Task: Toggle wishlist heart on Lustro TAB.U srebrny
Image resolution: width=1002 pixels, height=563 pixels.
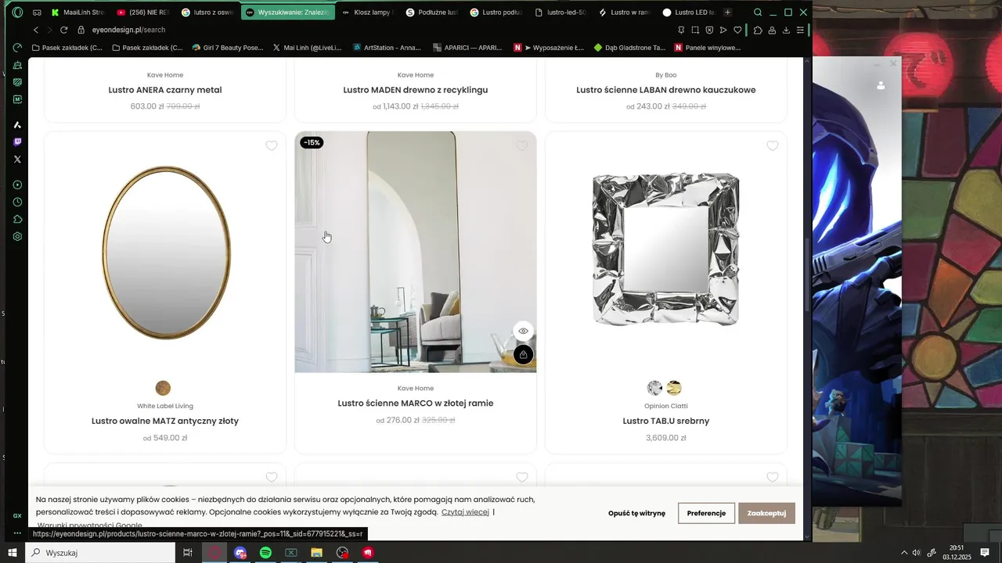Action: coord(773,146)
